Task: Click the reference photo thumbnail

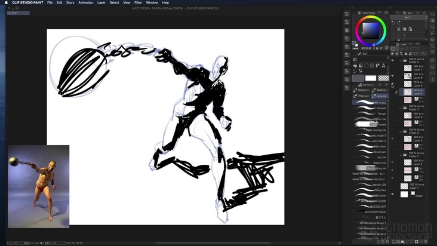Action: coord(38,186)
